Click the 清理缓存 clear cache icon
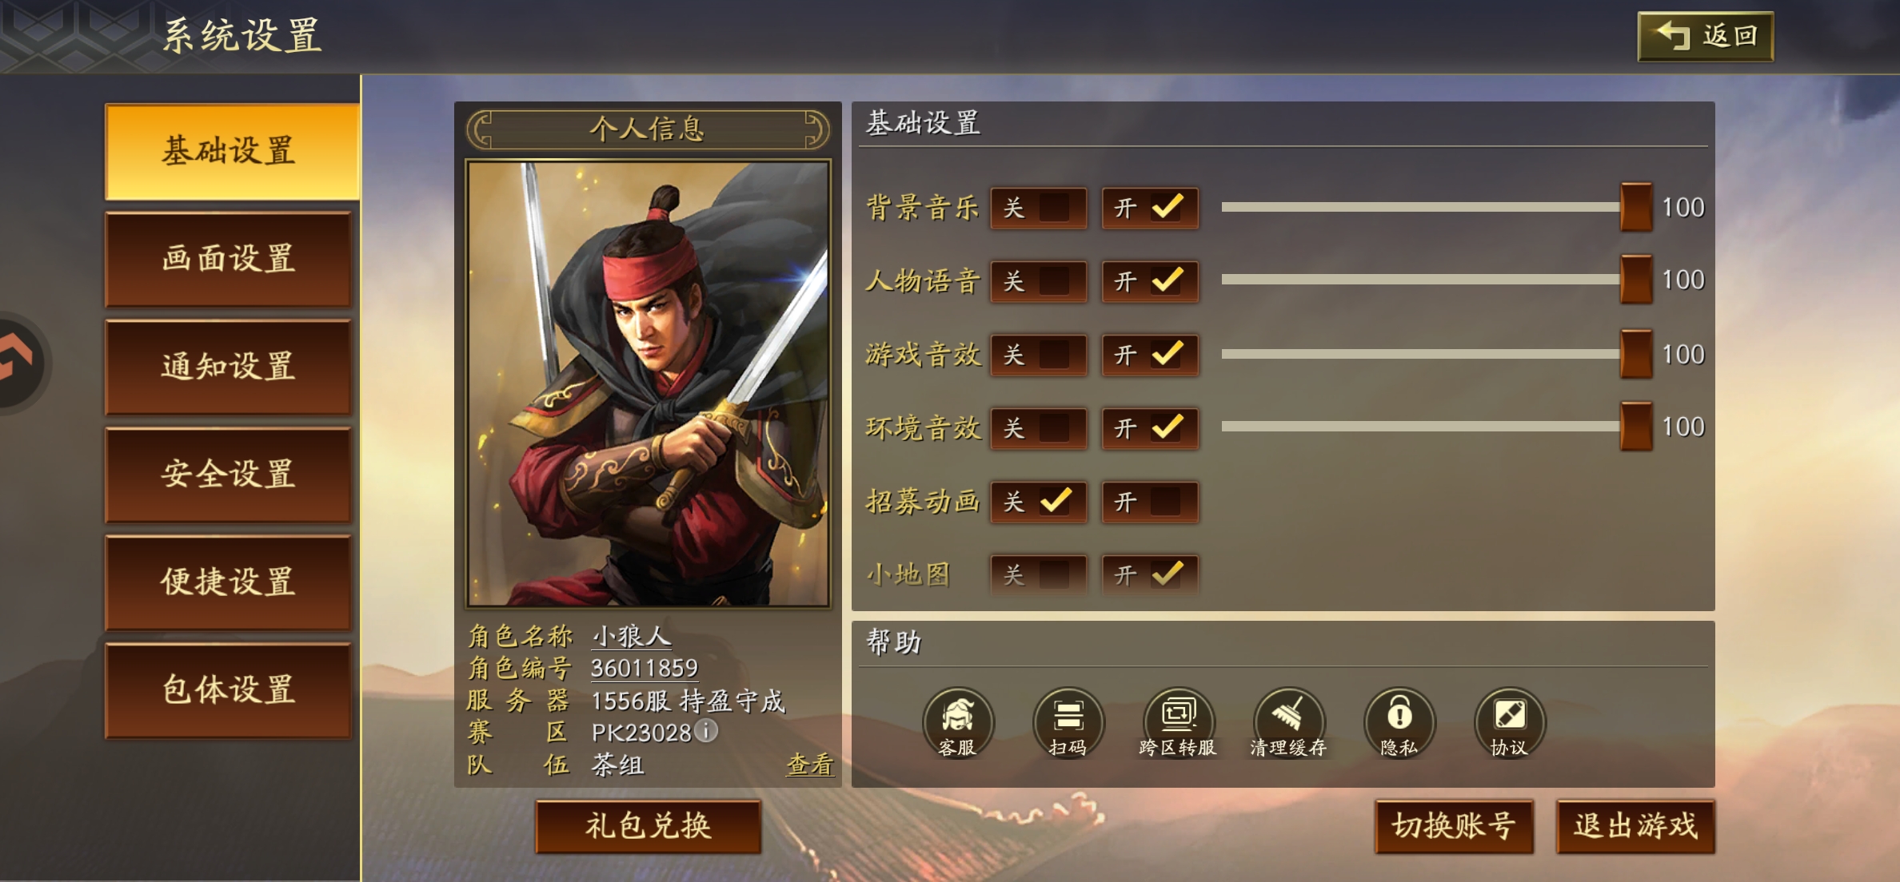This screenshot has width=1900, height=882. point(1288,722)
